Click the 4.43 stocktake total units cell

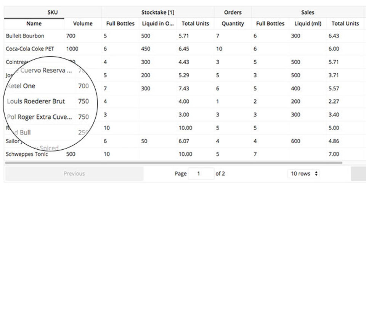[x=184, y=62]
